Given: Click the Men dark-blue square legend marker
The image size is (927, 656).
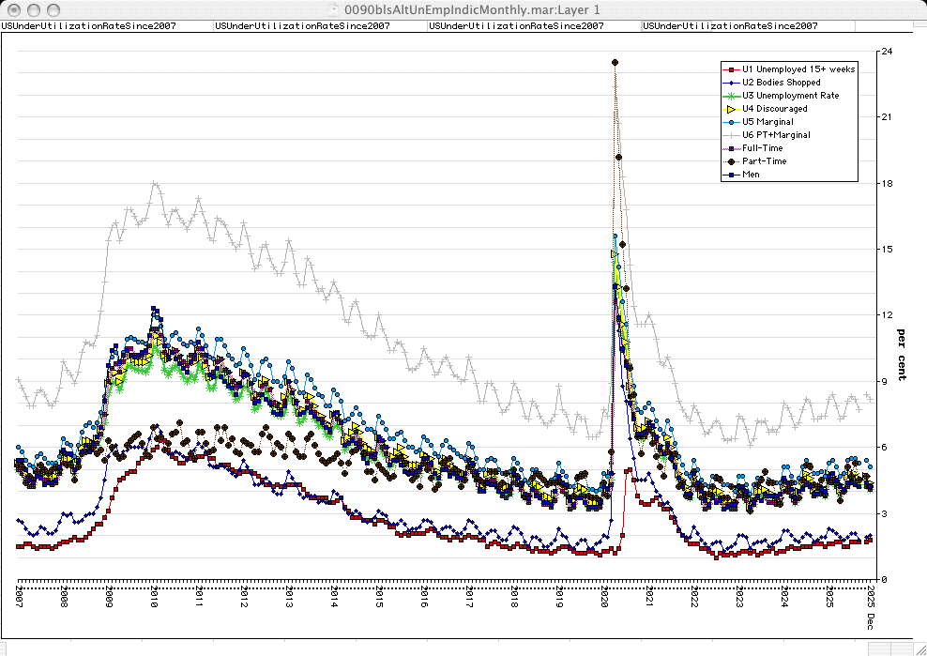Looking at the screenshot, I should tap(730, 175).
